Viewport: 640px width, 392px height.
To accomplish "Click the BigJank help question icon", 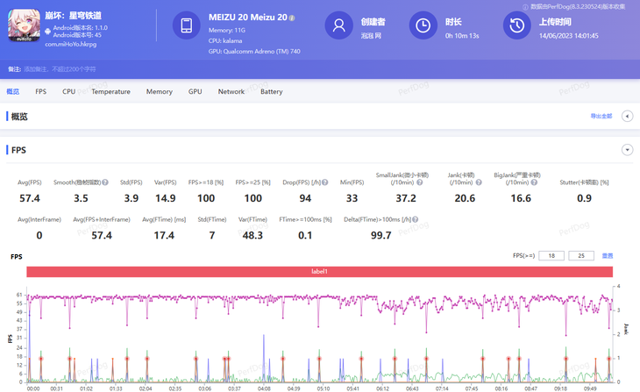I will coord(534,182).
